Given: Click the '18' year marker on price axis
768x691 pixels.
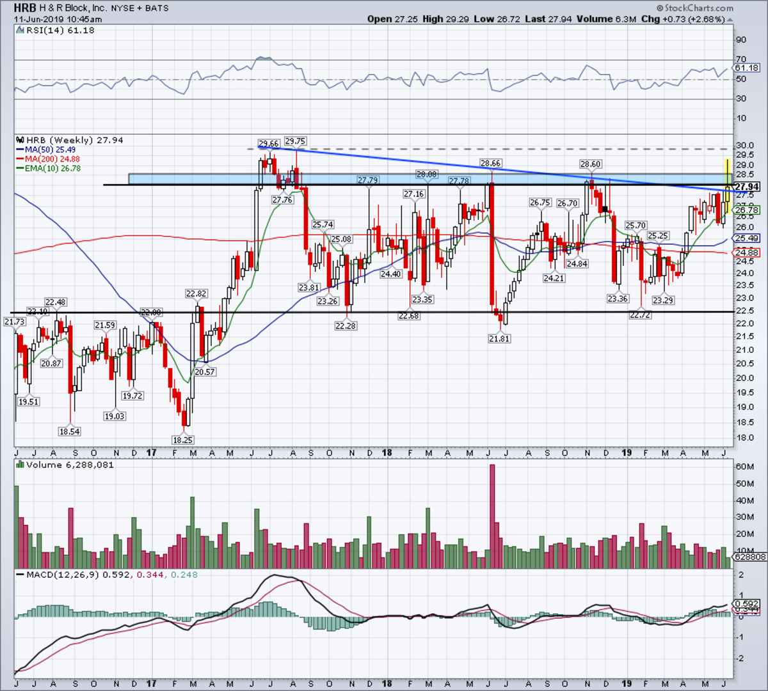Looking at the screenshot, I should [387, 453].
